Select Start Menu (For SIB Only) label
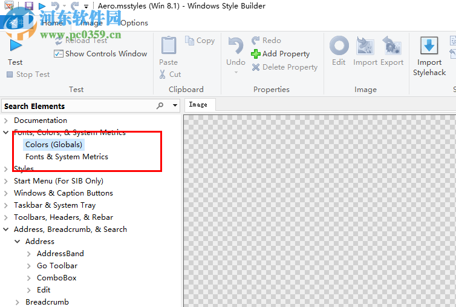The width and height of the screenshot is (456, 307). pos(59,181)
